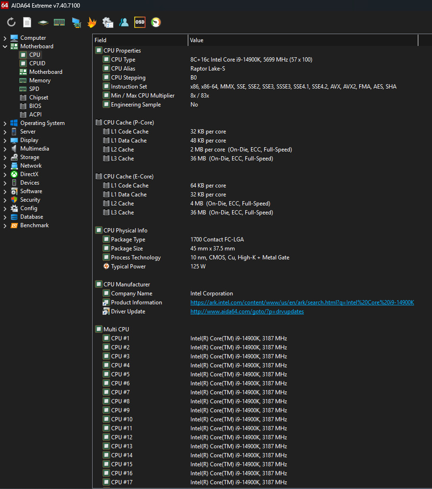Click the CPU Physical Info group header
432x489 pixels.
[x=121, y=231]
